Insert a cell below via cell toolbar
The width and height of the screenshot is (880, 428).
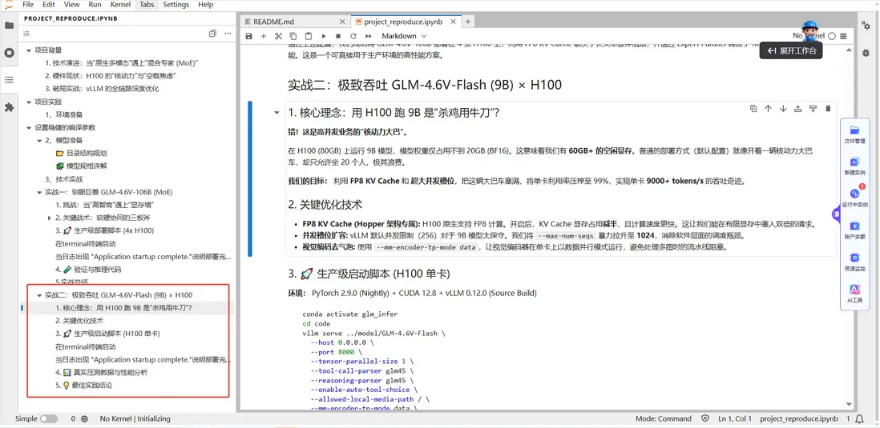[x=813, y=109]
